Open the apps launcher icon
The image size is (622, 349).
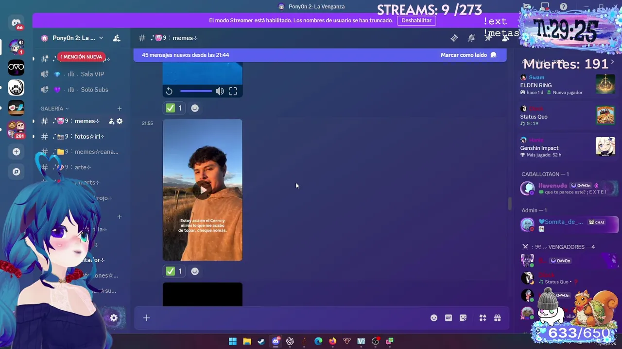click(483, 318)
